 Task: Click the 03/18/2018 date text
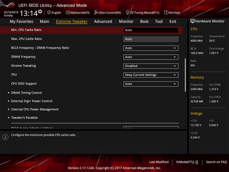point(11,12)
